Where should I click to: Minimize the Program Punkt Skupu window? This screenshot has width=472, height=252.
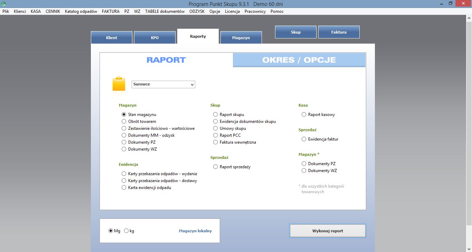point(441,3)
